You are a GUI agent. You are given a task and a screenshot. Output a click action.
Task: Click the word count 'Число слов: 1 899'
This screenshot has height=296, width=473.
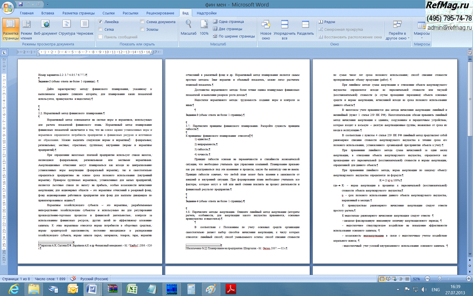tap(50, 279)
